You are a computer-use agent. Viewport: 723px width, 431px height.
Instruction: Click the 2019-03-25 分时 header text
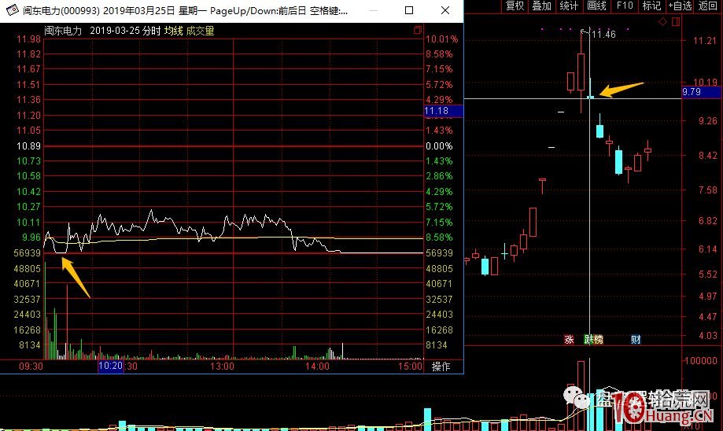tap(125, 31)
